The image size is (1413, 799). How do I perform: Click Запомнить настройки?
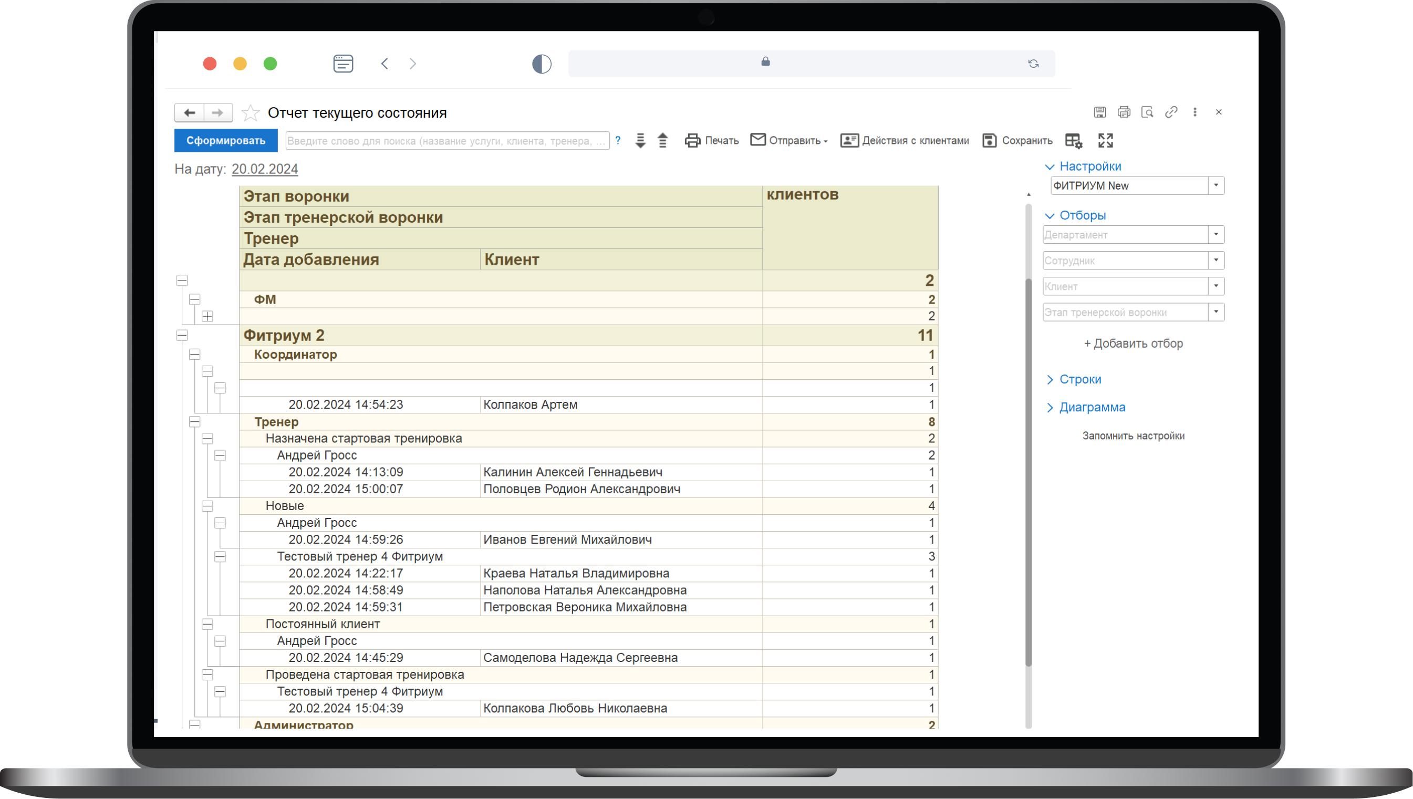(1133, 435)
